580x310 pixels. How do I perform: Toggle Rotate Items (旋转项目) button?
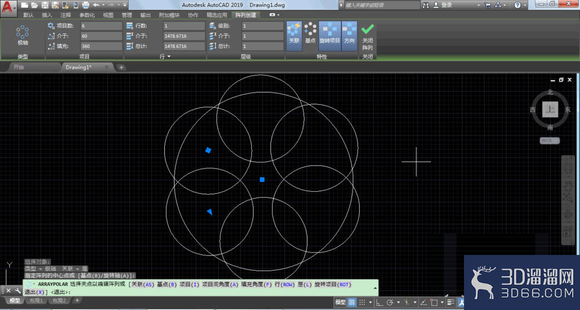(329, 36)
